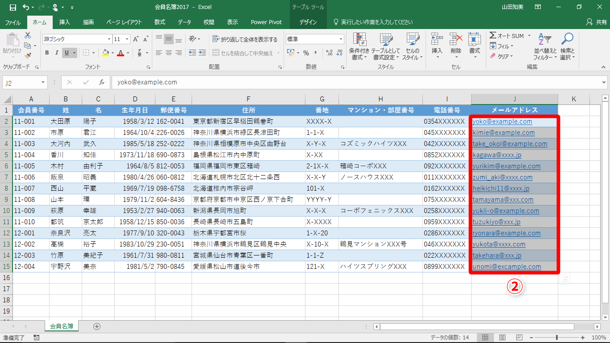Center the cell text horizontally
This screenshot has height=343, width=610.
169,53
